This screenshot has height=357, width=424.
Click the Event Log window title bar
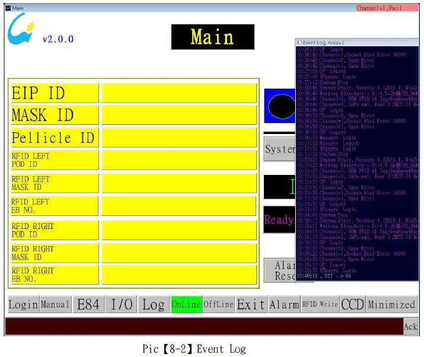click(357, 43)
